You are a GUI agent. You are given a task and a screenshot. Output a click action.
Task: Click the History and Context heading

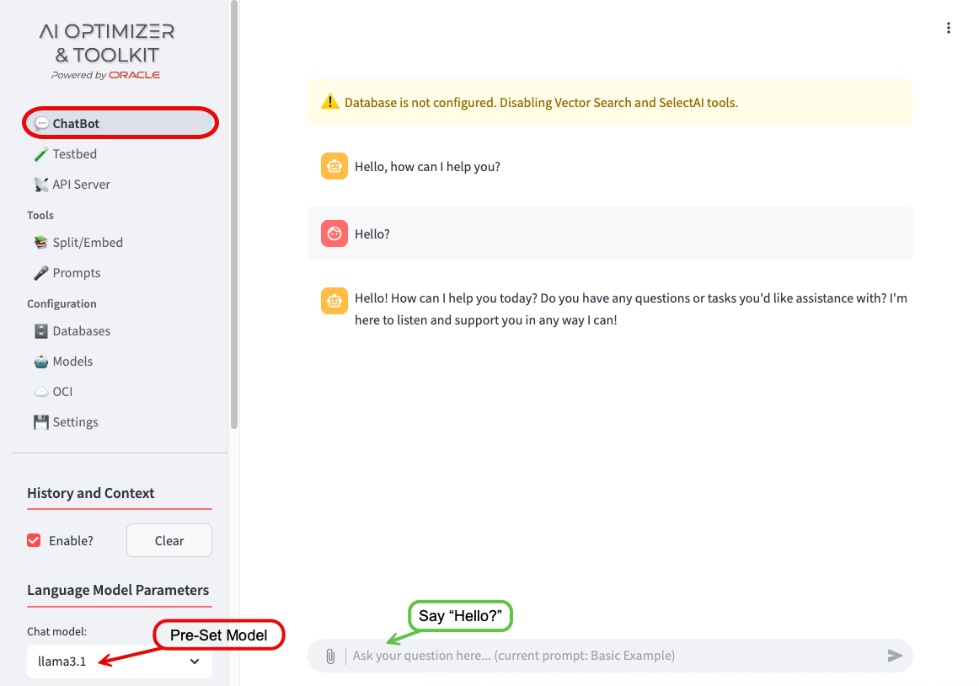[x=90, y=493]
